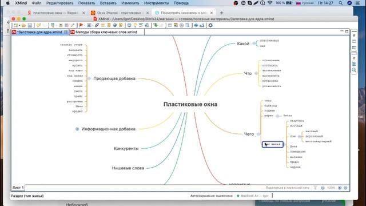The image size is (366, 206).
Task: Collapse the Продающая добавка branch handle
Action: click(89, 78)
